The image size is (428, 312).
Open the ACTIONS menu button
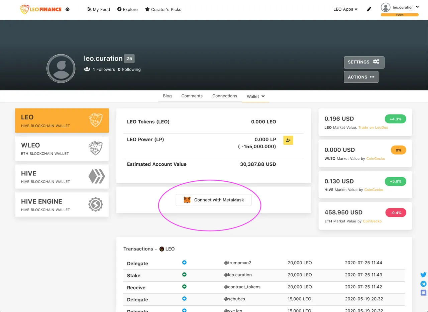pyautogui.click(x=361, y=77)
